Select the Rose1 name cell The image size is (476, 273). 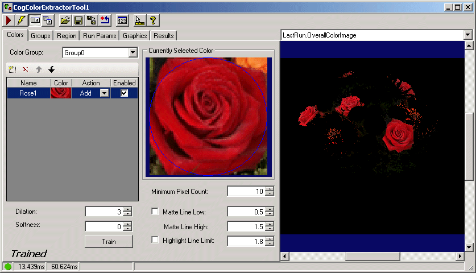coord(28,93)
